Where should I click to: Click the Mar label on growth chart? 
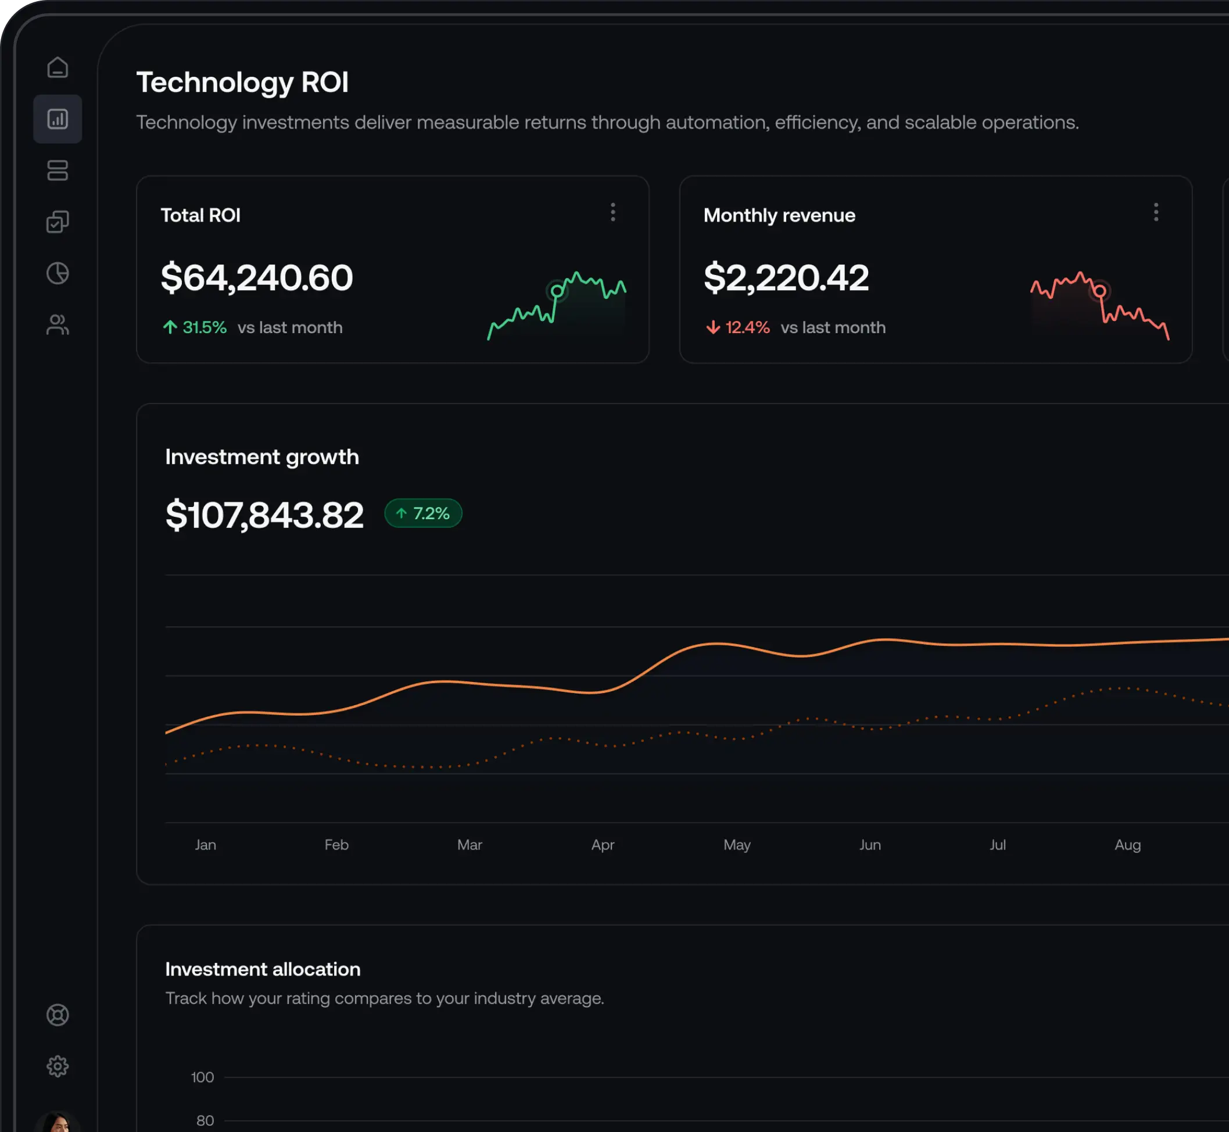tap(470, 845)
